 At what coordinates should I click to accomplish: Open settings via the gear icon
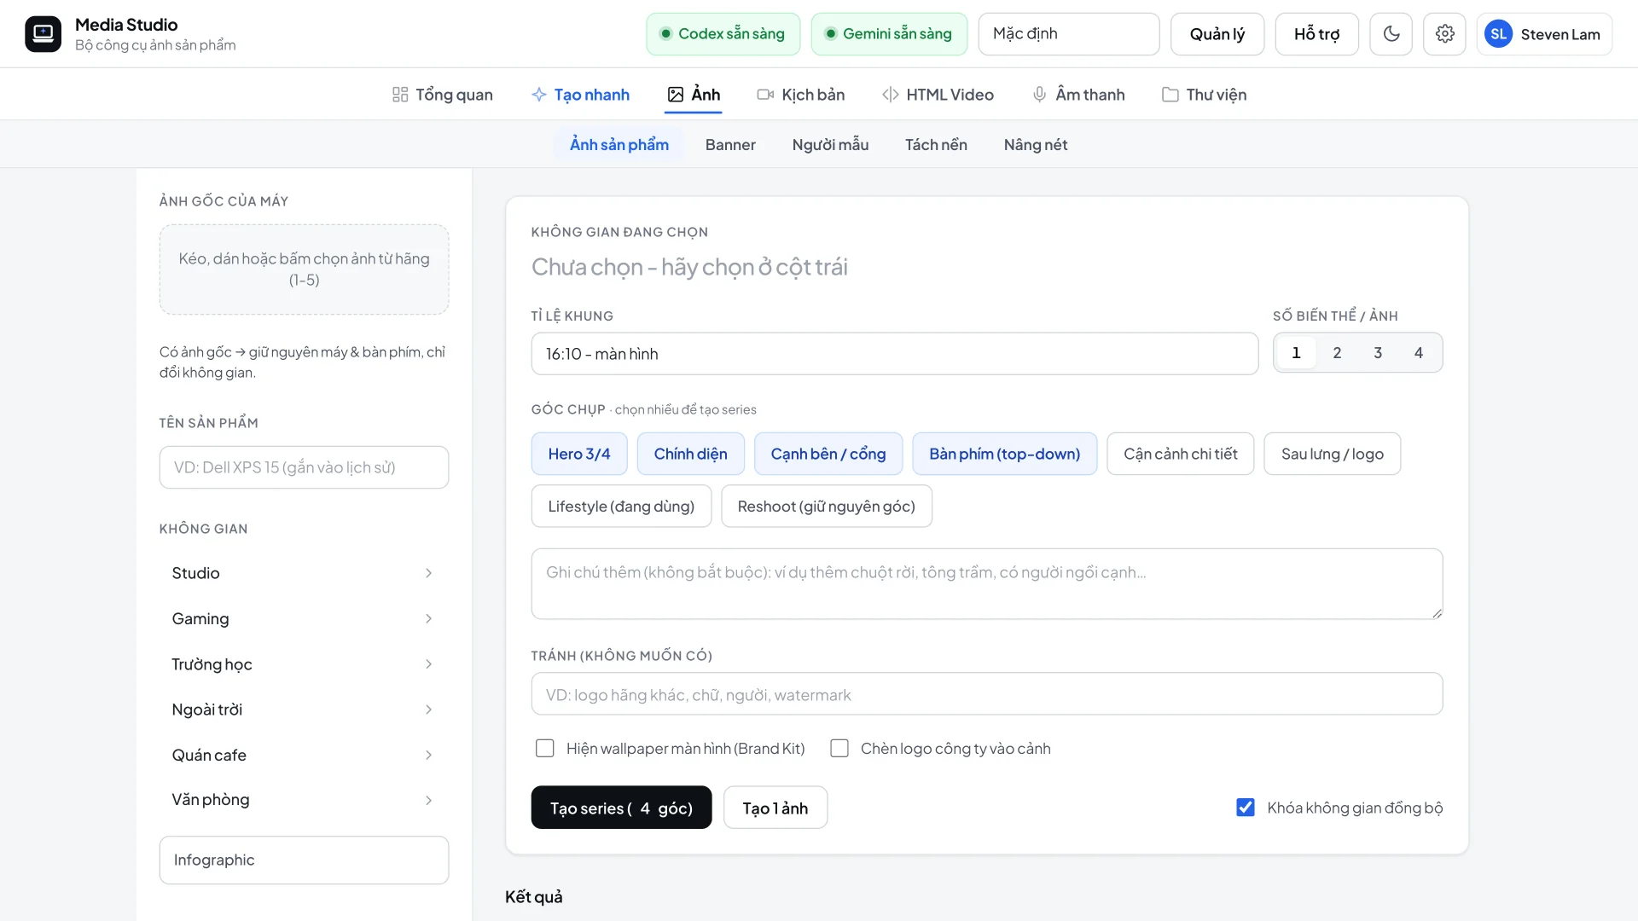[1444, 34]
